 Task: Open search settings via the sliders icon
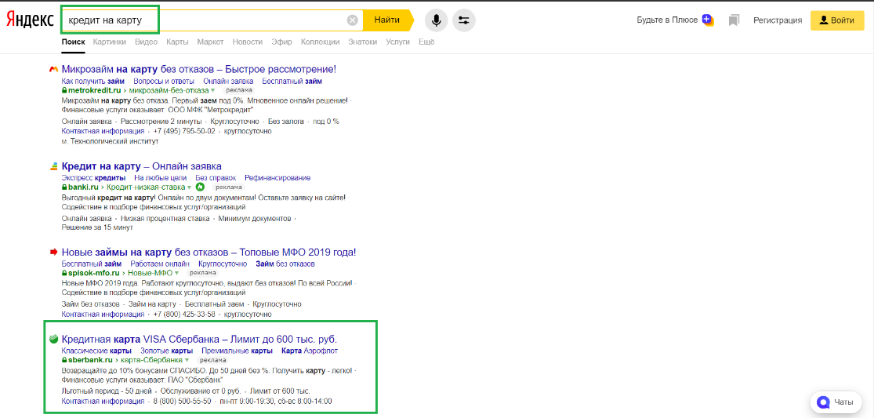464,20
